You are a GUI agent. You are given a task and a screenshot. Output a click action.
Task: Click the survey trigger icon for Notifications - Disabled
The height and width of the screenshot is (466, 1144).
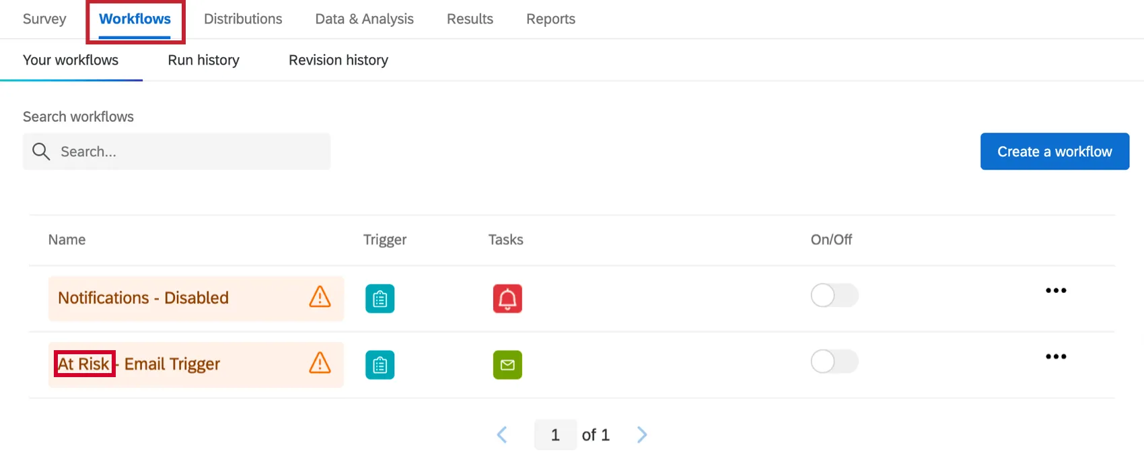click(x=380, y=298)
